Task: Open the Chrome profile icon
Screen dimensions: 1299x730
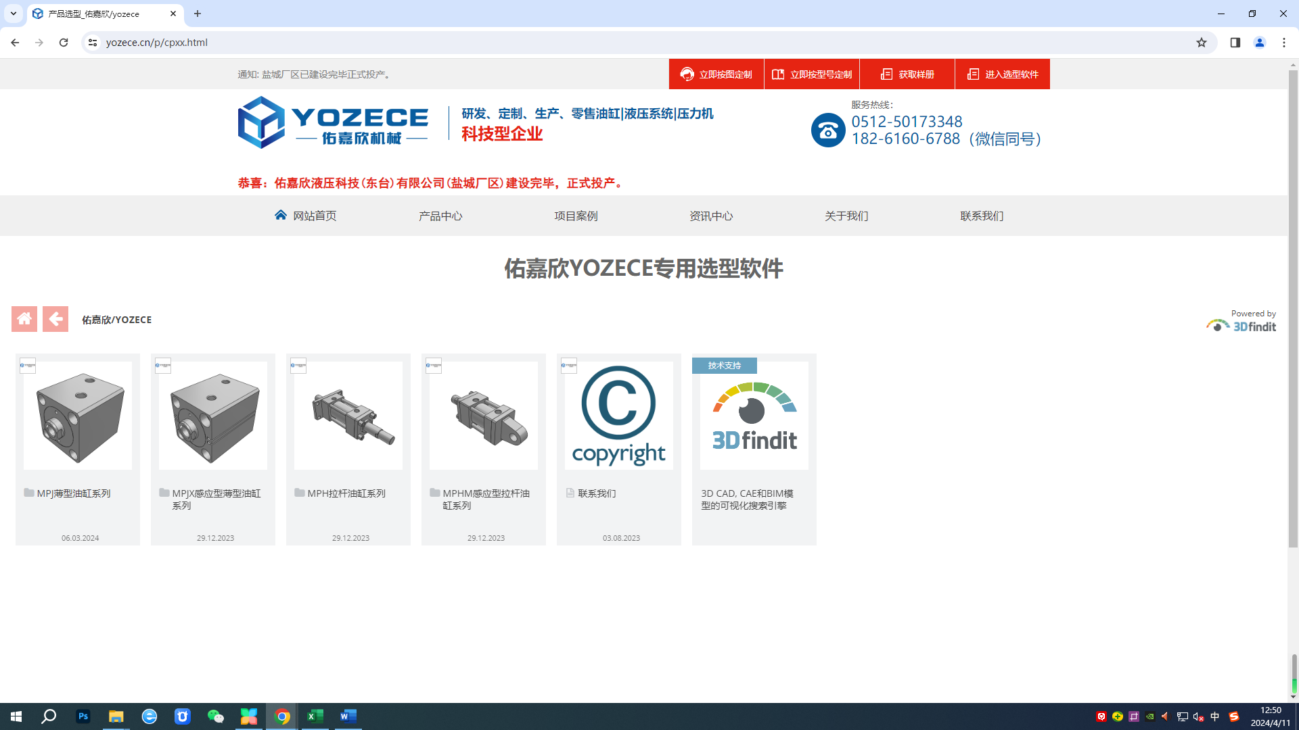Action: pyautogui.click(x=1260, y=43)
